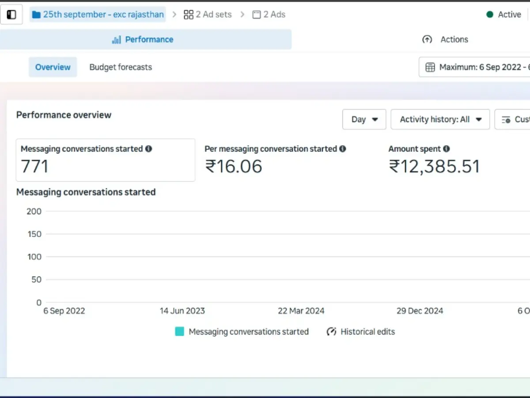Switch to the Budget forecasts tab
Screen dimensions: 530x398
click(121, 67)
